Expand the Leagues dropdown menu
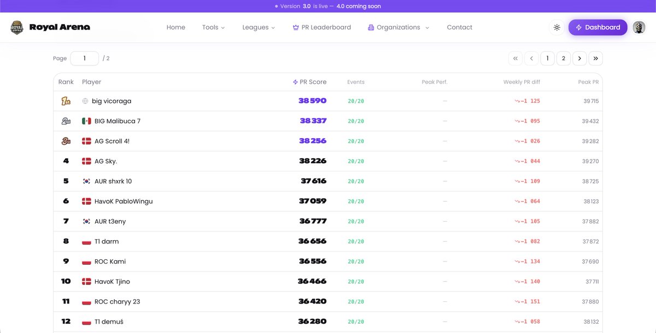This screenshot has width=656, height=333. [x=259, y=27]
